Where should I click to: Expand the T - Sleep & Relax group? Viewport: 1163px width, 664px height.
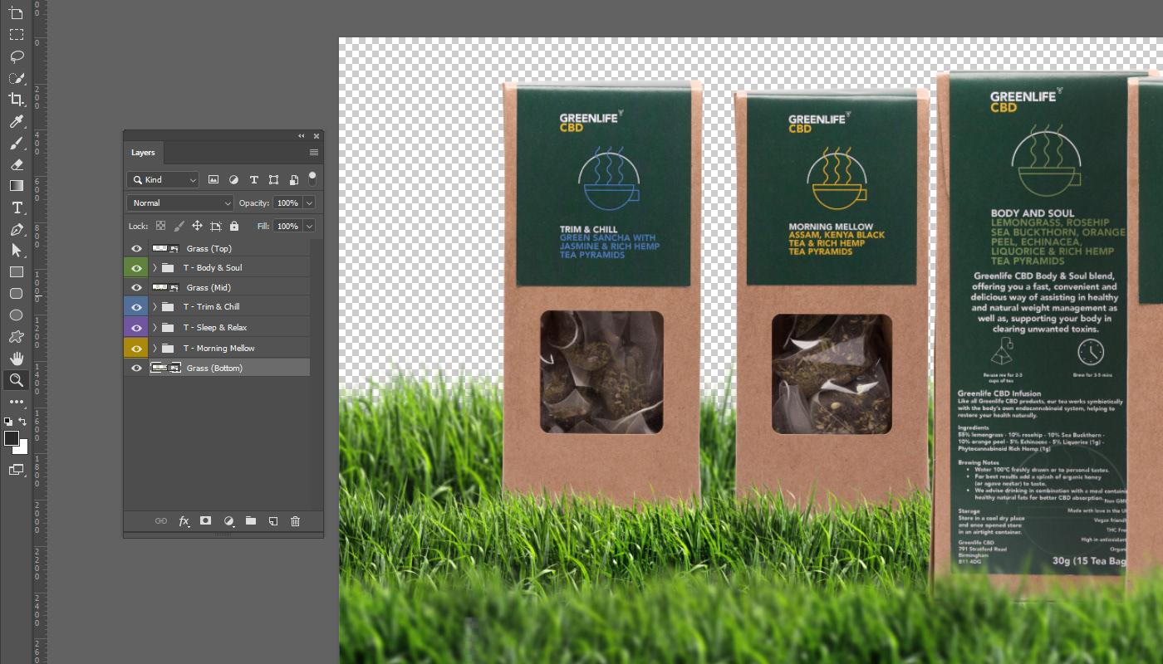click(x=155, y=328)
